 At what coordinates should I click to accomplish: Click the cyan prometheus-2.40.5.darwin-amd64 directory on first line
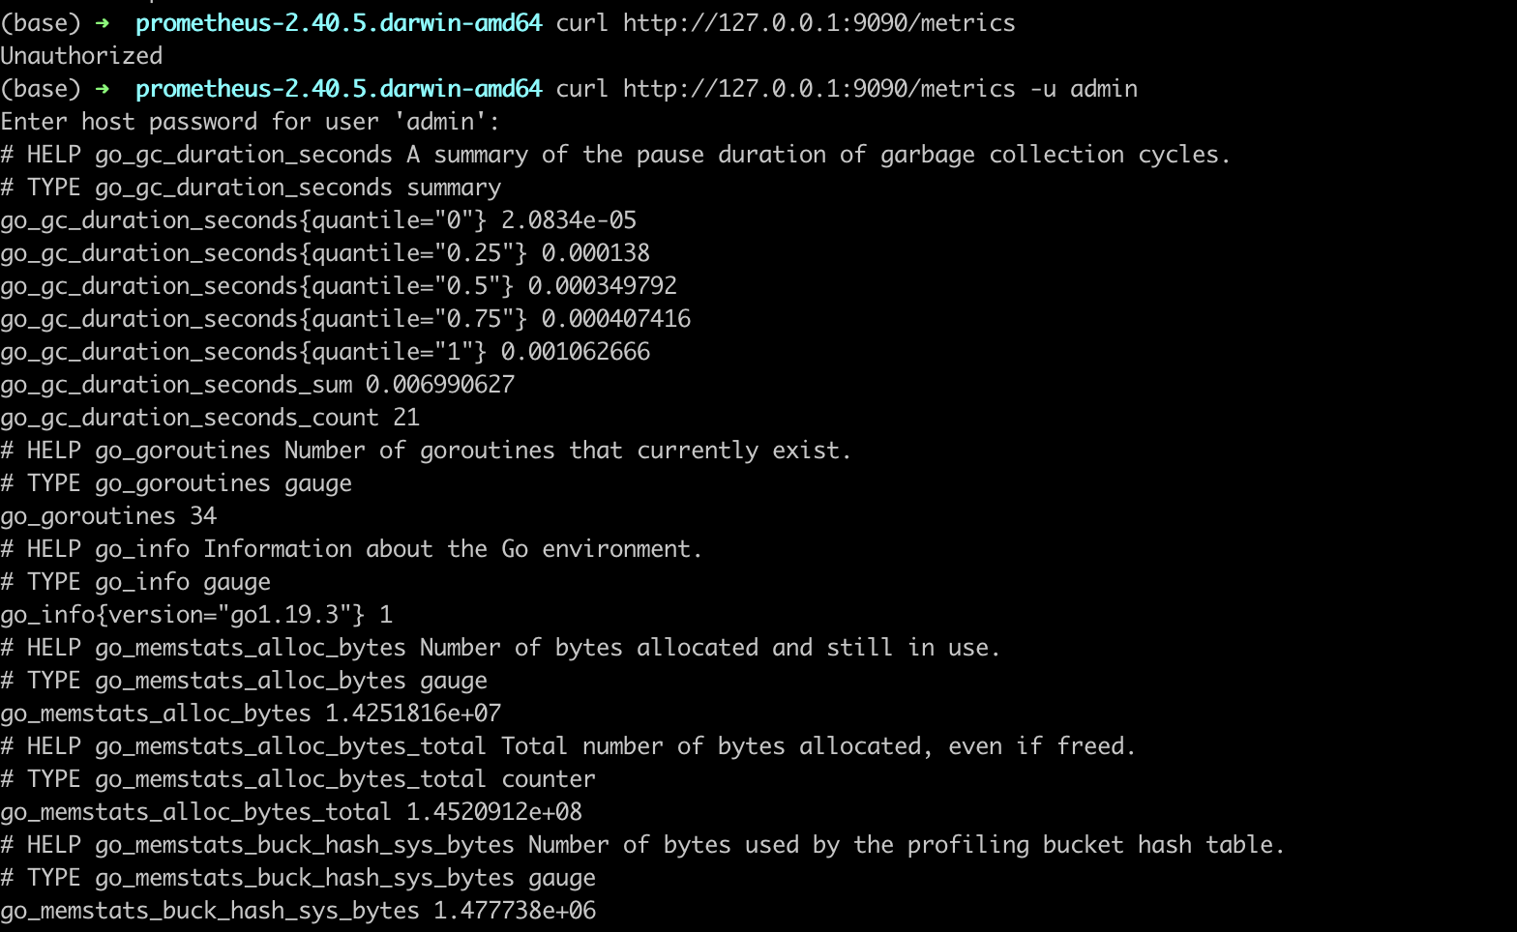tap(339, 23)
